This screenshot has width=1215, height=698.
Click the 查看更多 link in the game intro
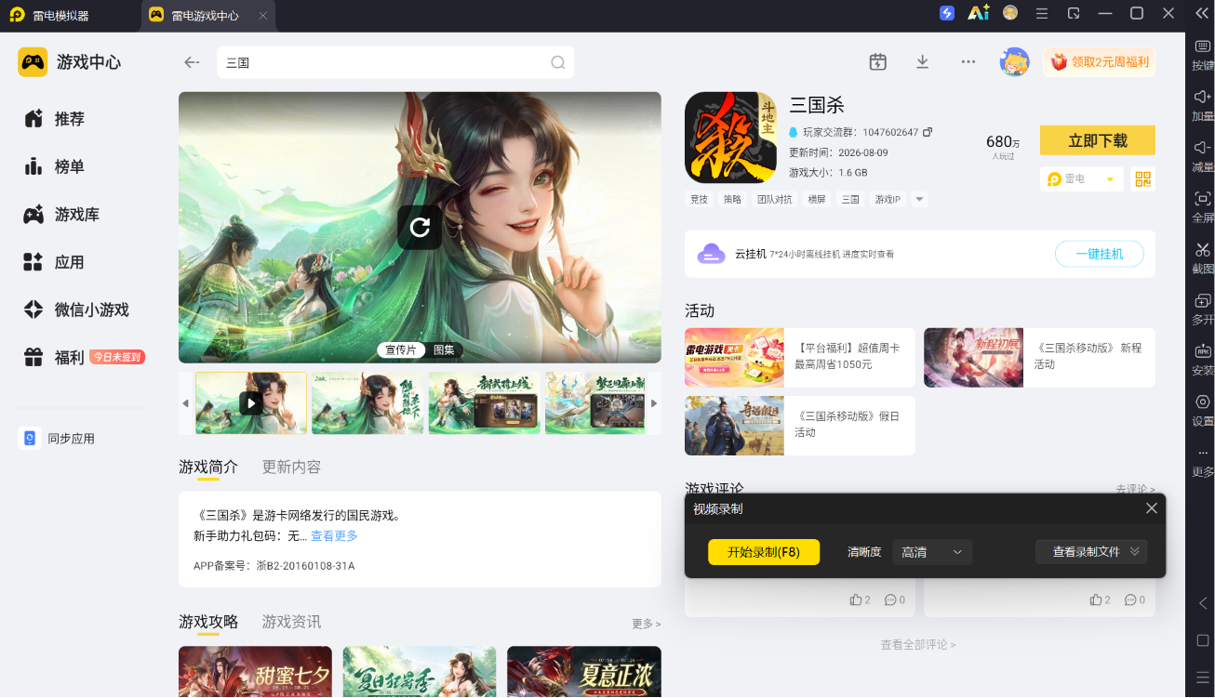pyautogui.click(x=334, y=536)
